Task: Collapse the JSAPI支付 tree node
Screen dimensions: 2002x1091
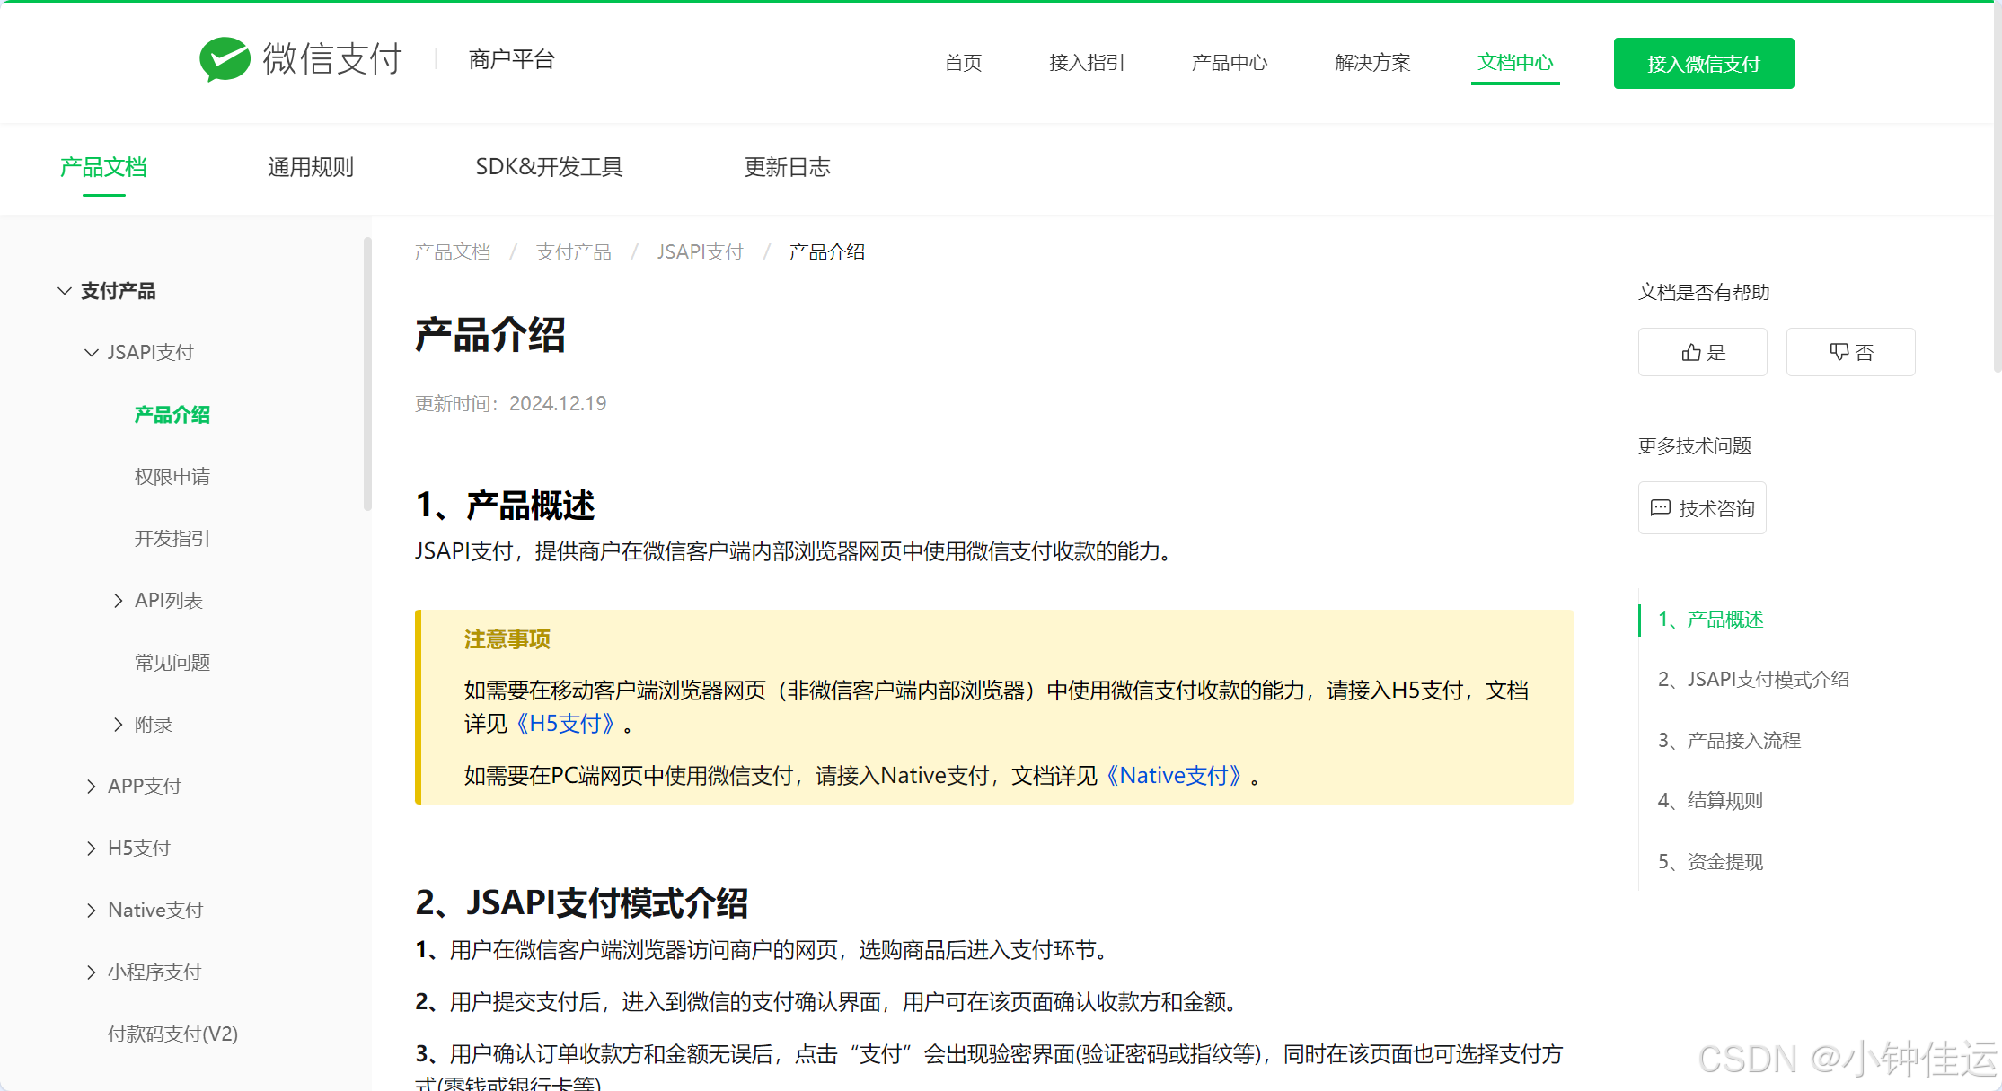Action: (91, 353)
